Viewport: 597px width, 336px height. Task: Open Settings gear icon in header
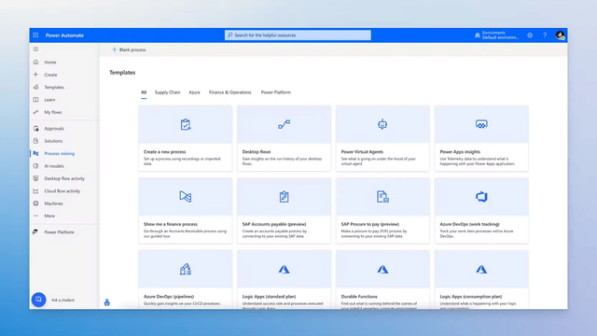tap(530, 35)
